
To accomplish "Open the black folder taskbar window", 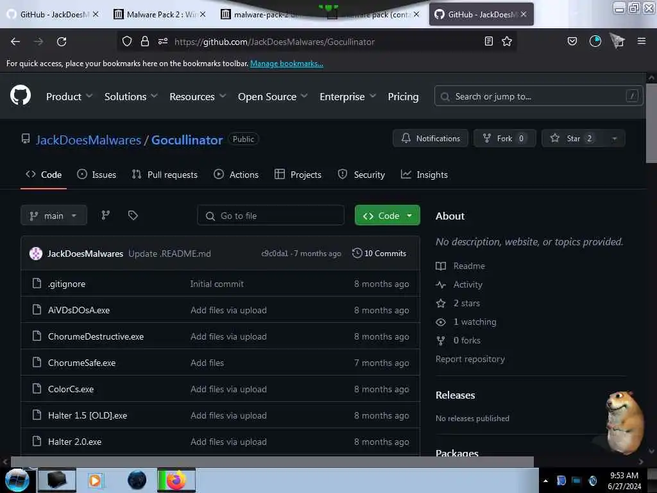I will (57, 480).
